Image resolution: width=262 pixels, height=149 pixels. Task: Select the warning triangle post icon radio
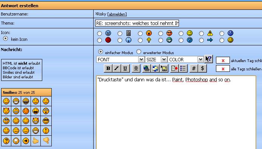(x=201, y=34)
